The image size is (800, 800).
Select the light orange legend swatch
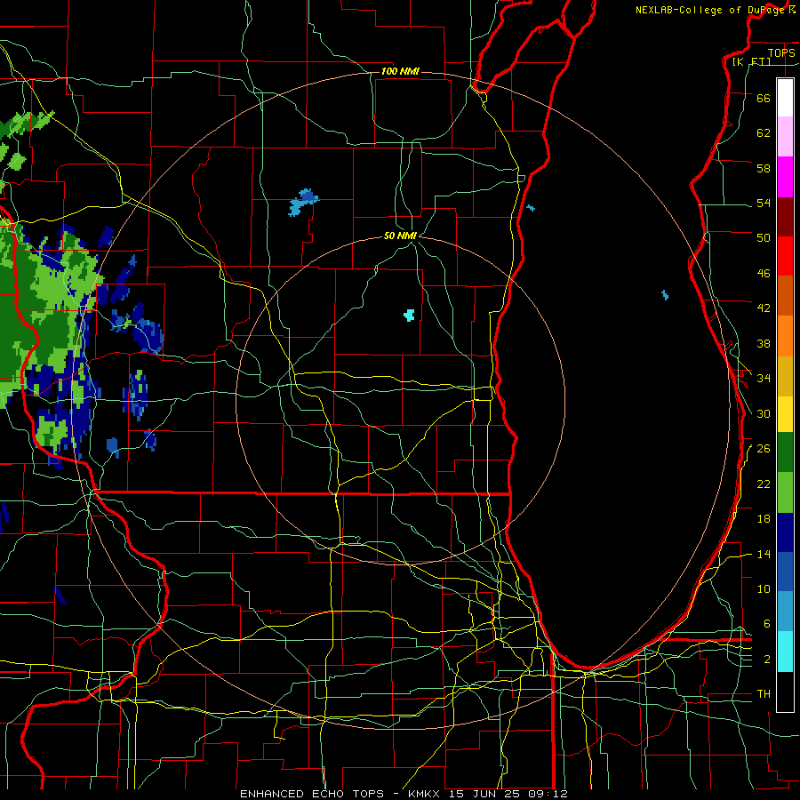click(785, 336)
